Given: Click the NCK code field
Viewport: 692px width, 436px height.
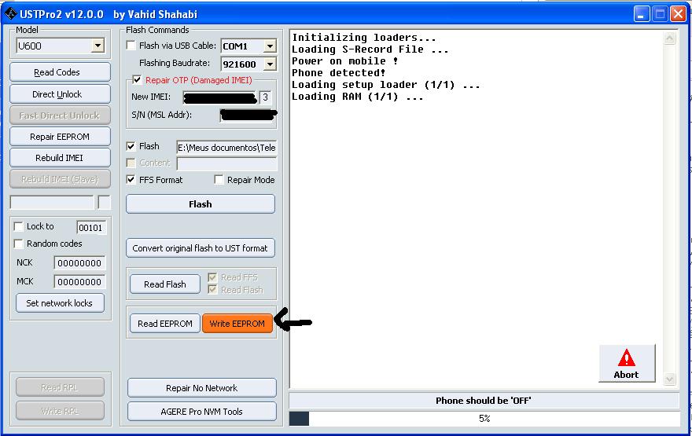Looking at the screenshot, I should click(79, 262).
